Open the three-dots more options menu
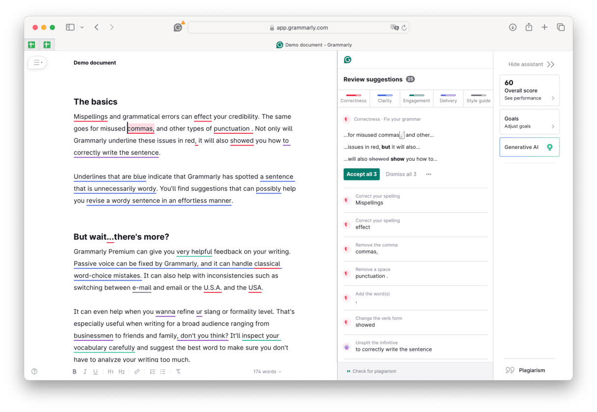Screen dimensions: 597x412 [429, 174]
